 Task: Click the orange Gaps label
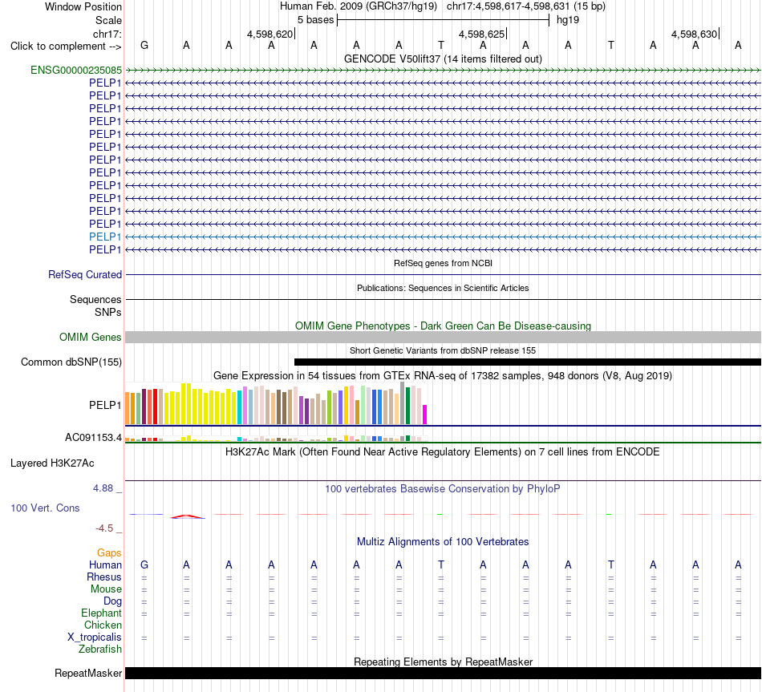click(109, 552)
